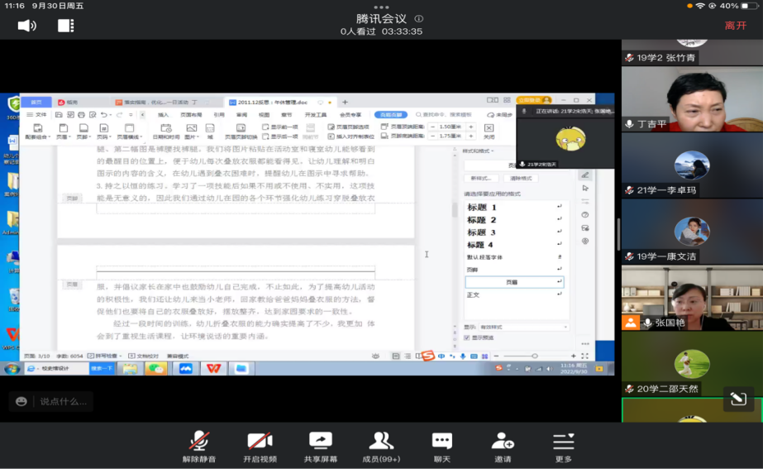Screen dimensions: 763x469
Task: Switch meeting layout view icon
Action: (66, 26)
